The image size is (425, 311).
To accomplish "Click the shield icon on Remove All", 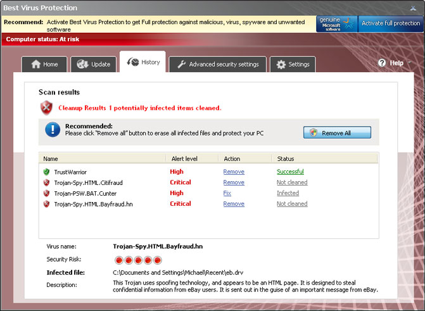I will [314, 132].
